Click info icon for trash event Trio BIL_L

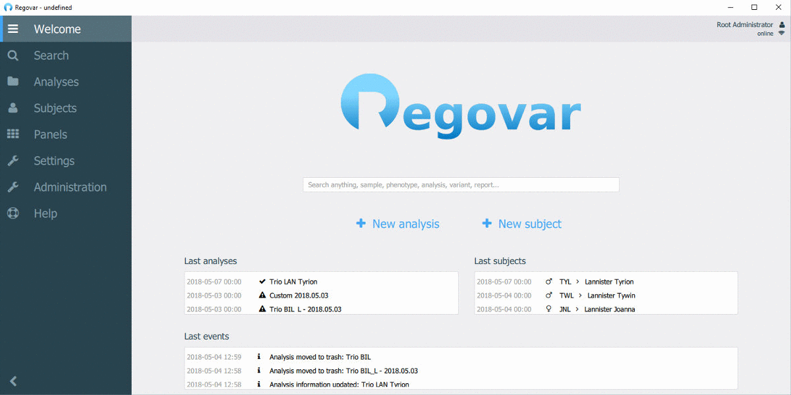(x=259, y=371)
